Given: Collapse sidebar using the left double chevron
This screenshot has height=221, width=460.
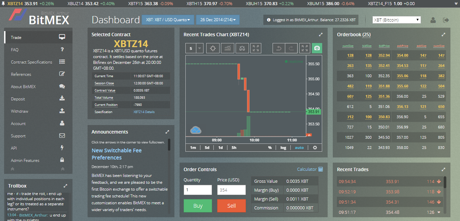Looking at the screenshot, I should tap(13, 169).
